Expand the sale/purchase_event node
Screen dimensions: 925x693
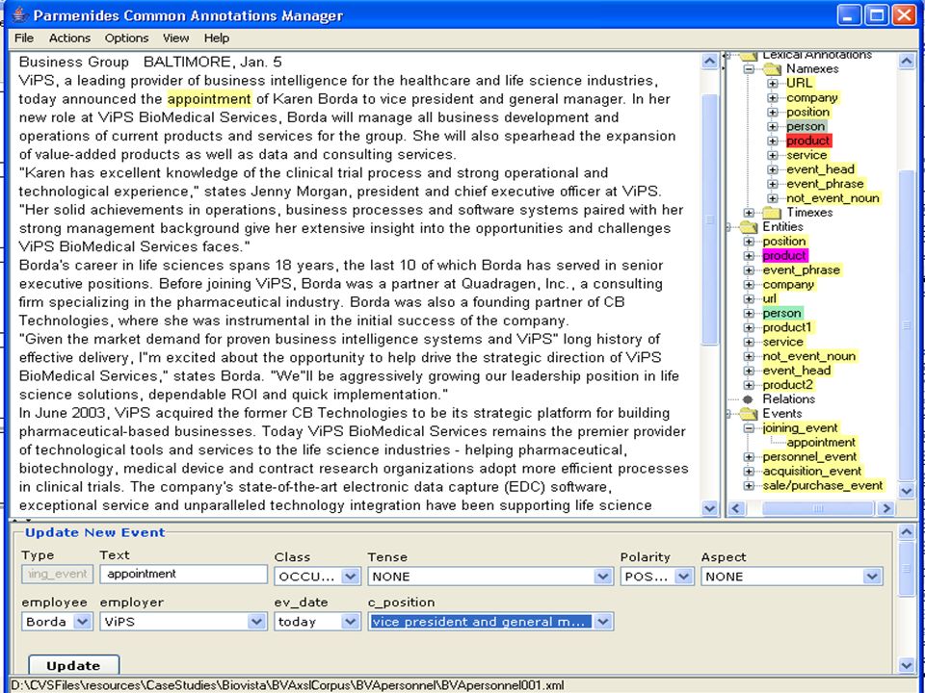tap(749, 485)
